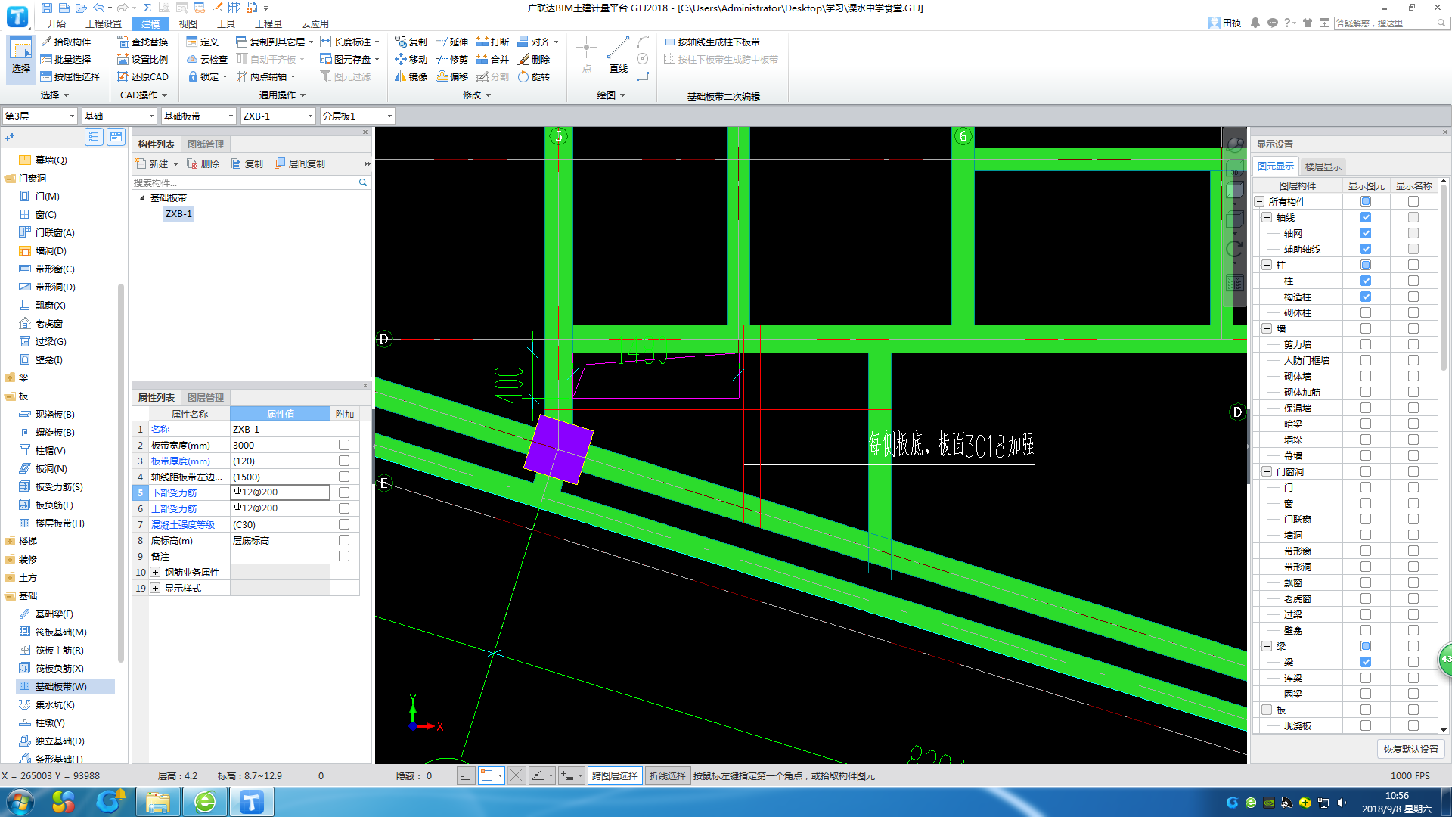Image resolution: width=1452 pixels, height=817 pixels.
Task: Open the 工程设置 ribbon tab
Action: [x=103, y=23]
